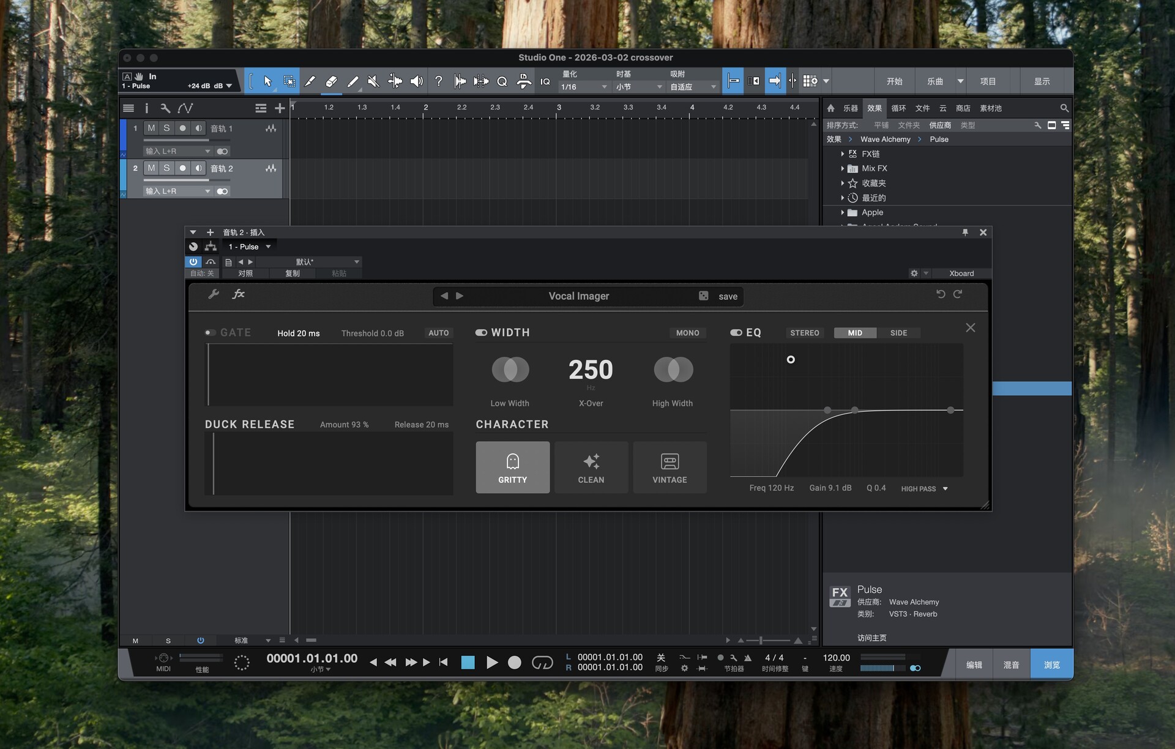Expand the Apple vendor folder

point(843,212)
